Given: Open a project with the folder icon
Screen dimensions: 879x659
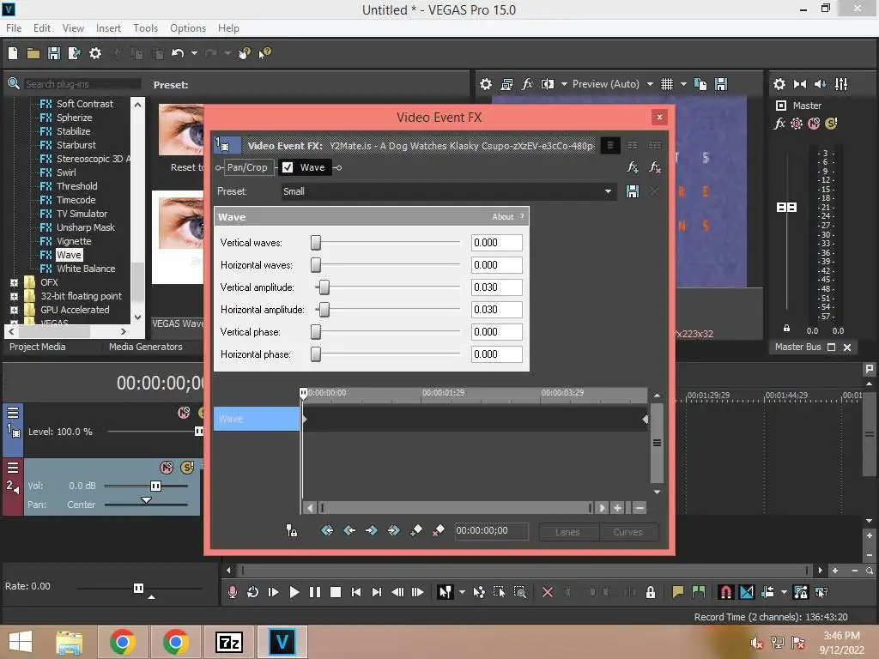Looking at the screenshot, I should (33, 53).
